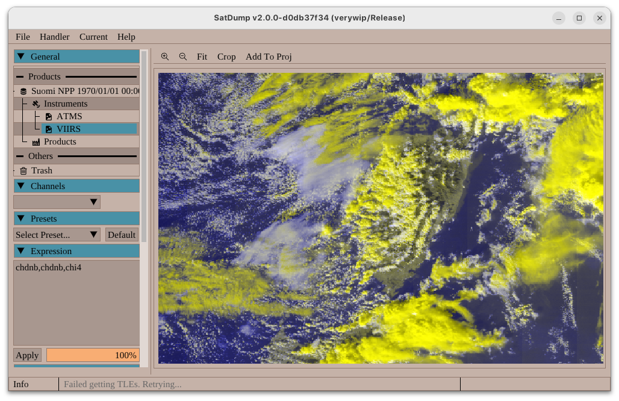Click Add To Proj in toolbar
The width and height of the screenshot is (619, 401).
[x=269, y=57]
